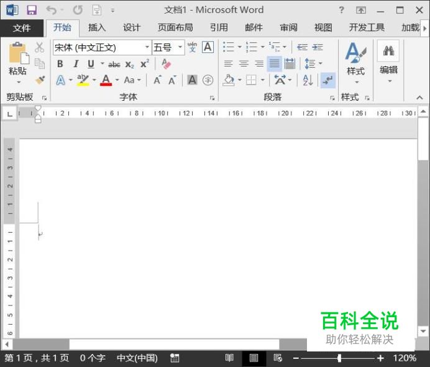The image size is (430, 367).
Task: Switch to the 设计 Design tab
Action: point(132,28)
